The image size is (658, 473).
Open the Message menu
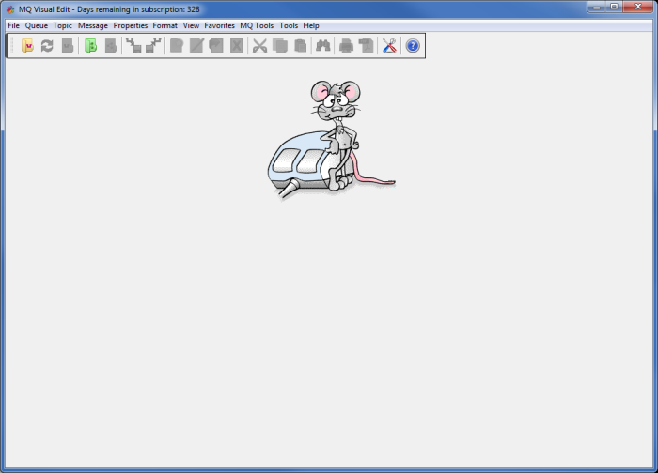click(93, 25)
